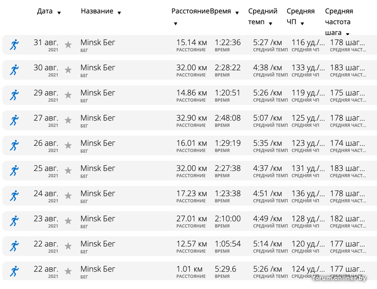
Task: Click the running icon for 23 авг. activity
Action: pos(15,221)
